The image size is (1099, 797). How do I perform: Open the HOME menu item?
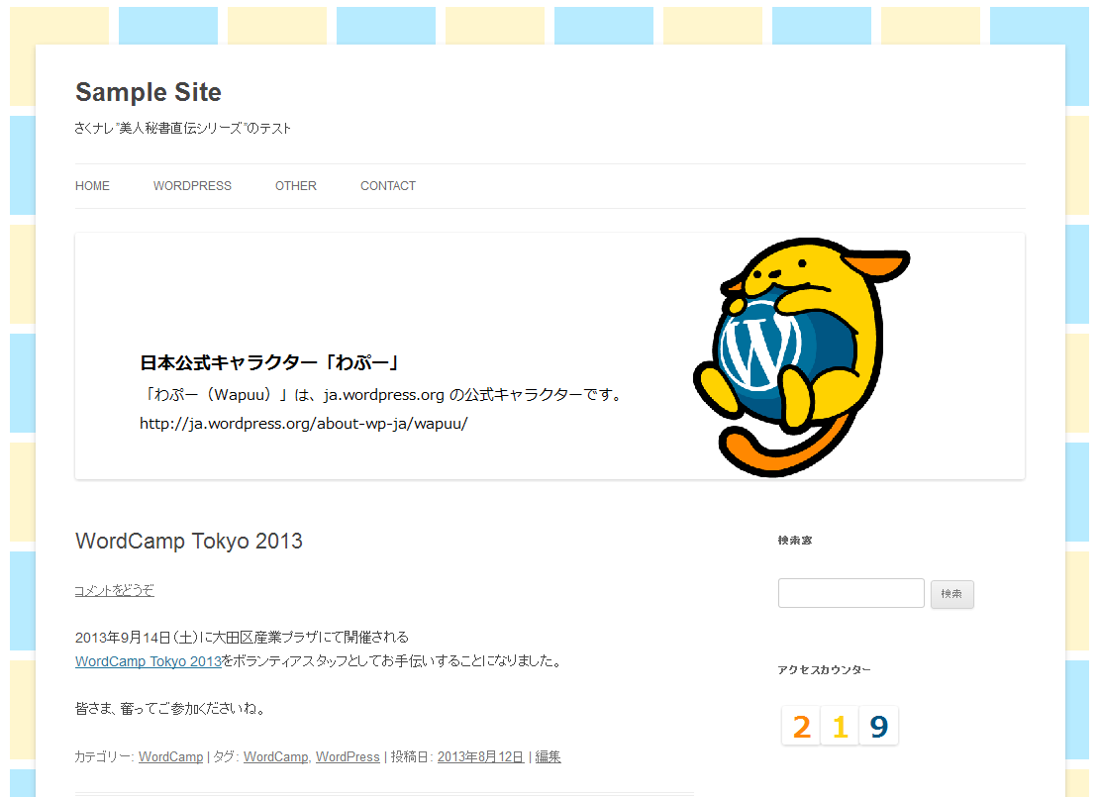click(x=92, y=186)
